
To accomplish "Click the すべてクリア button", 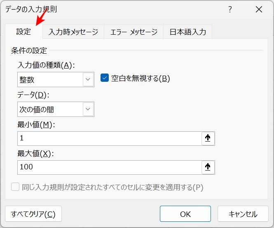I will [x=33, y=214].
